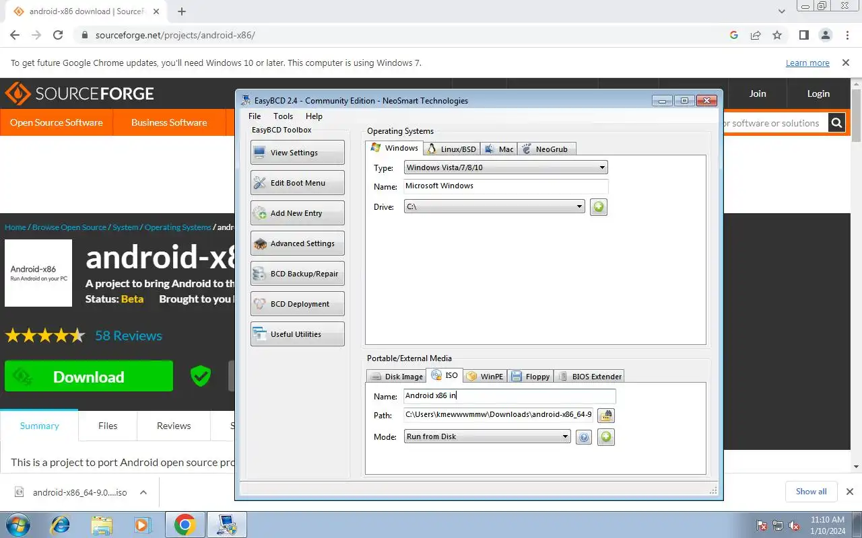Expand the Mode dropdown showing Run from Disk
This screenshot has width=862, height=538.
[x=488, y=436]
